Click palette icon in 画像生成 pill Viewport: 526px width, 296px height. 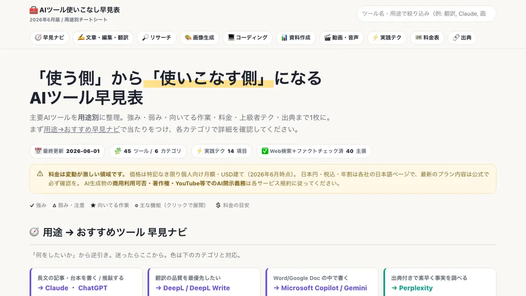pos(188,38)
